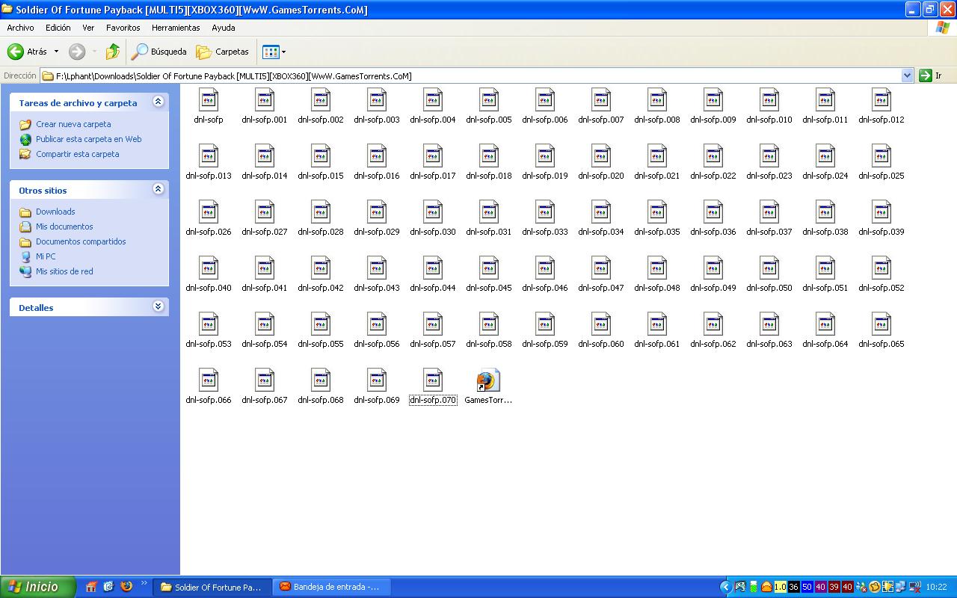Select file dnl-sofp.019

point(545,162)
